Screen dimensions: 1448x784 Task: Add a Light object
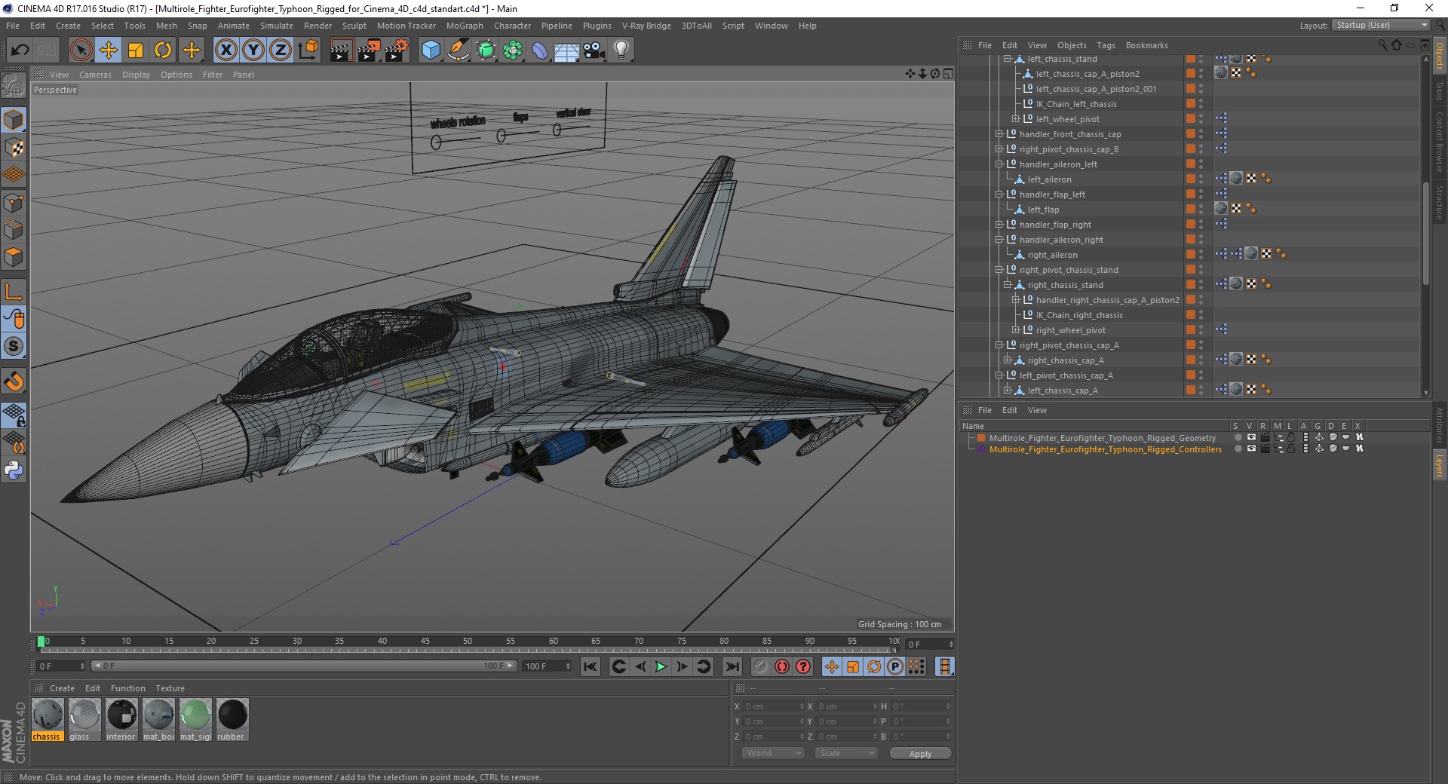click(621, 51)
